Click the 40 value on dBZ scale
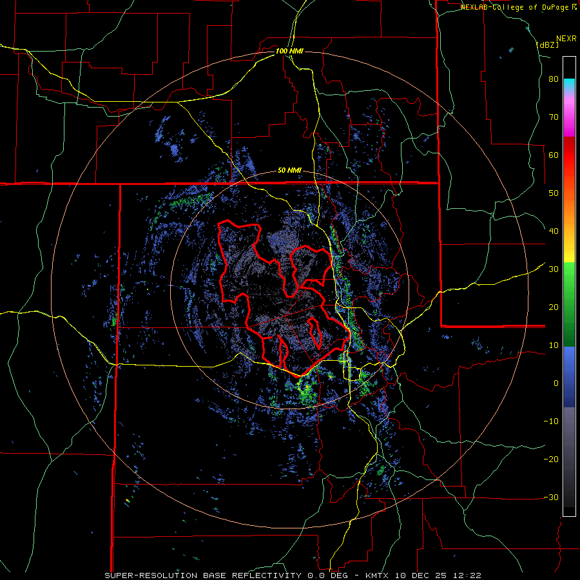Viewport: 580px width, 580px height. [554, 231]
